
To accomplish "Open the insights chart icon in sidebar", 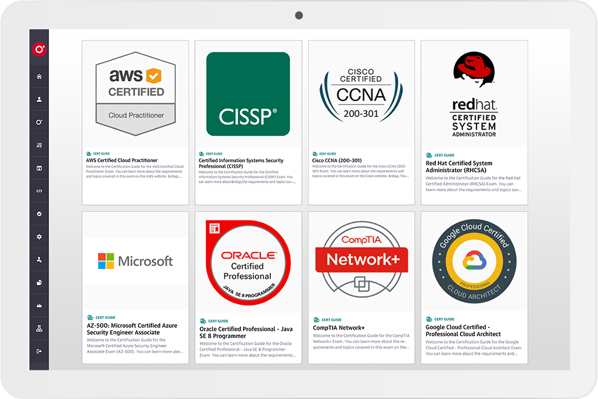I will [x=39, y=306].
